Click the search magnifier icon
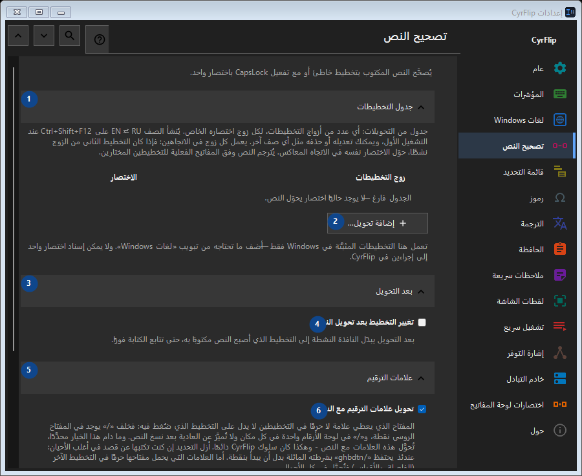The image size is (582, 476). click(x=69, y=36)
